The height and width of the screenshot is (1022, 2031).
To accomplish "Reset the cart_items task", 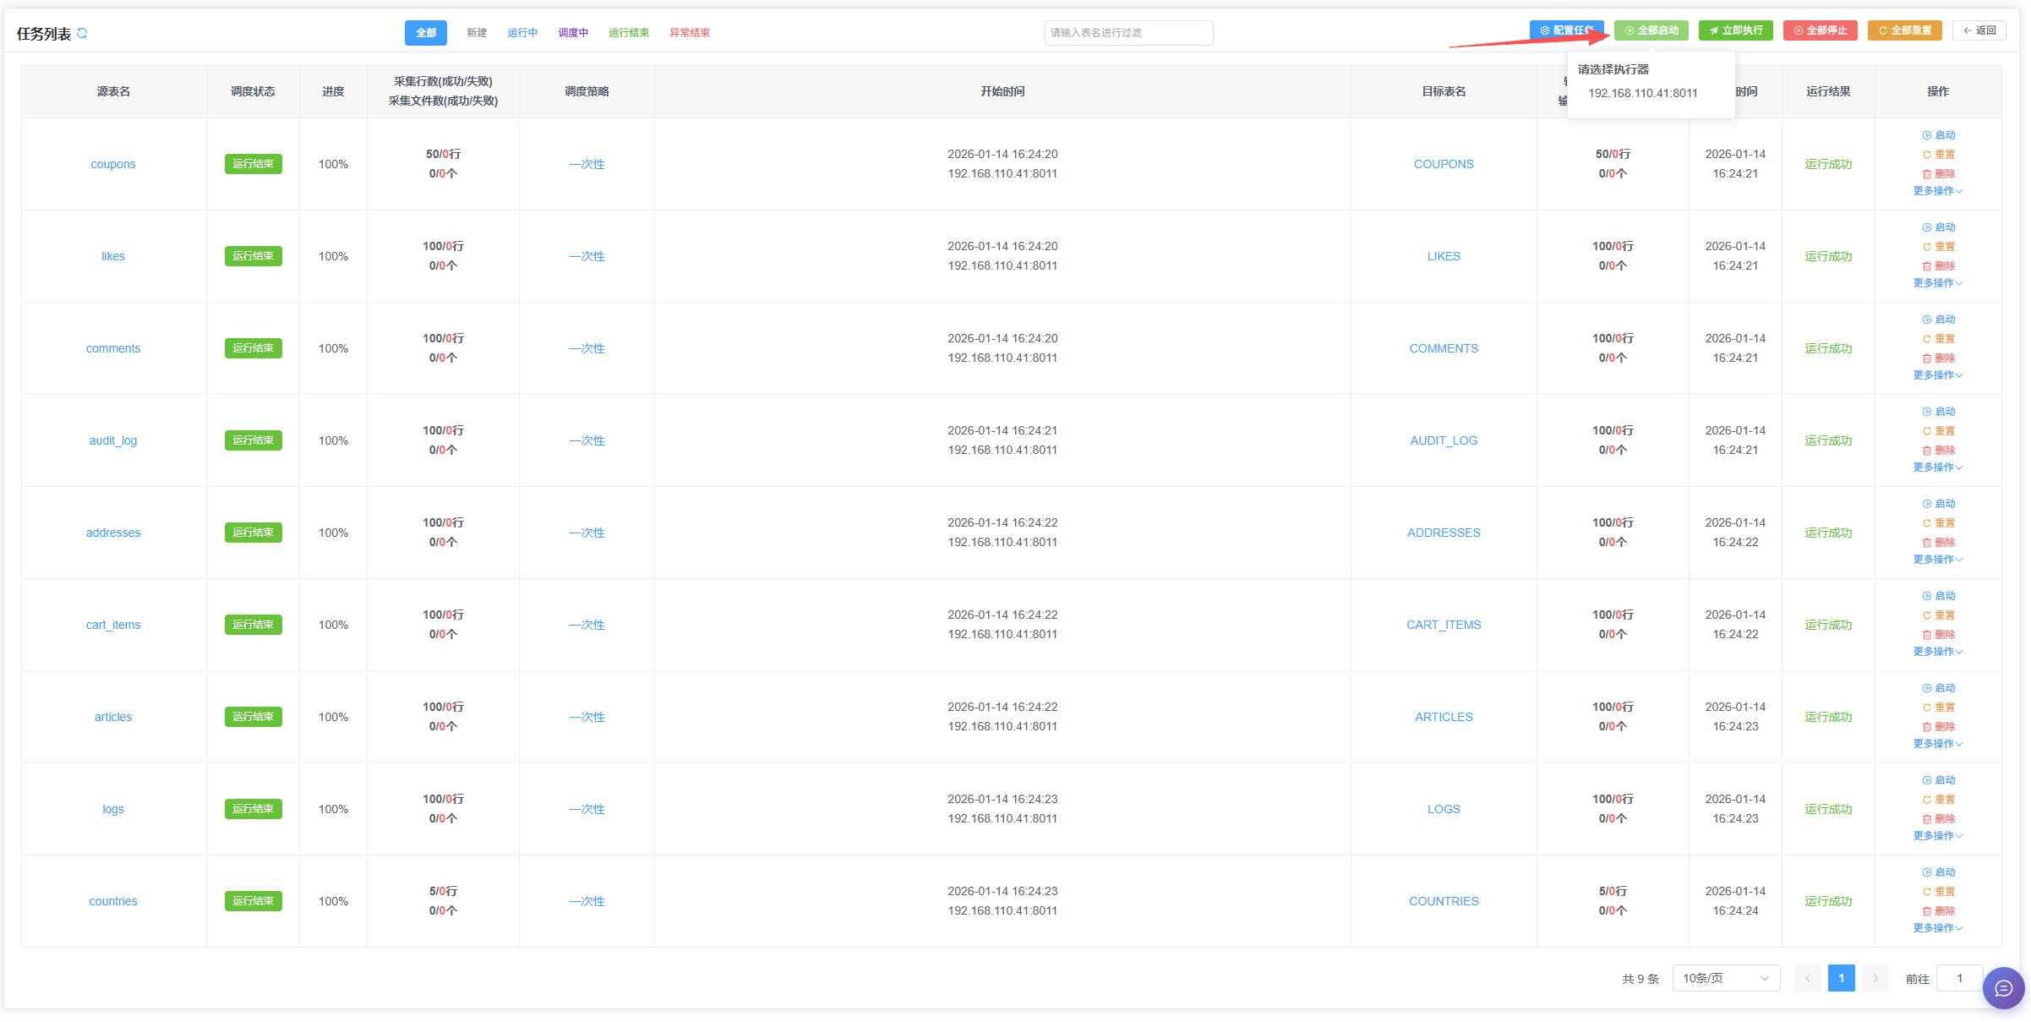I will (x=1938, y=615).
